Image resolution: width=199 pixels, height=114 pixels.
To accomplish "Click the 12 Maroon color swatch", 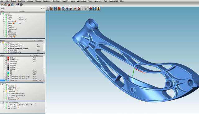I will [x=8, y=60].
